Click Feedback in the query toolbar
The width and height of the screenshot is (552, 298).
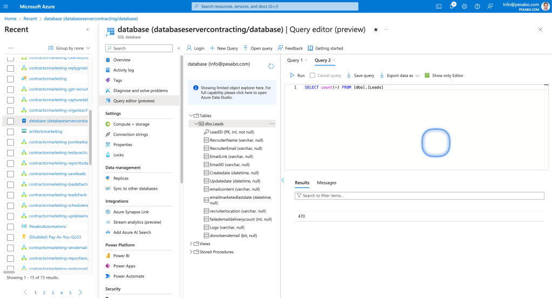click(290, 48)
